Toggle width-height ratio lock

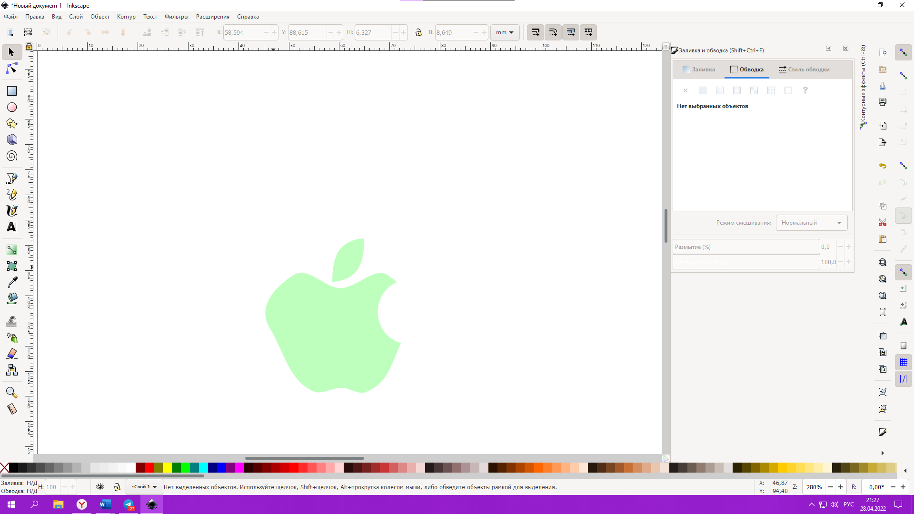418,32
